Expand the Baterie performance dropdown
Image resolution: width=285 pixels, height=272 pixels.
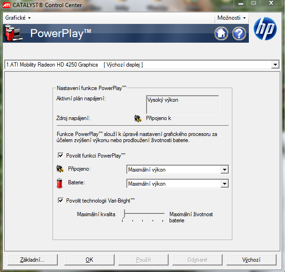tap(224, 184)
